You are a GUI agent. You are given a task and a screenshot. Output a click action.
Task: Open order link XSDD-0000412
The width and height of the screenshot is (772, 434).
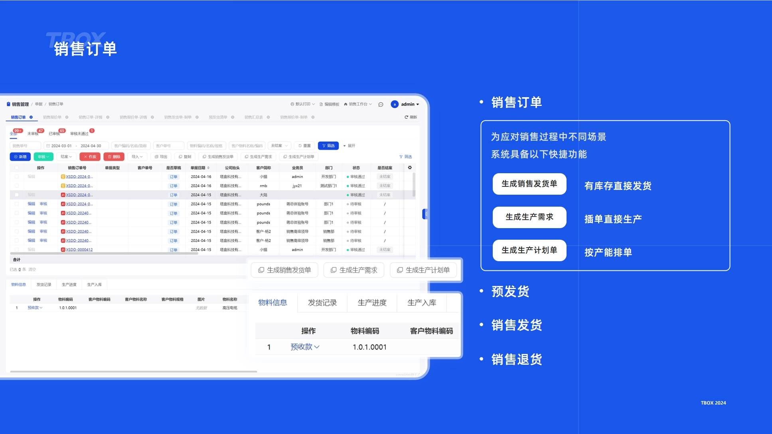pyautogui.click(x=79, y=250)
